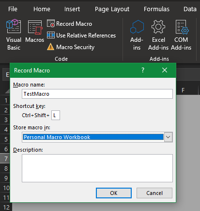Image resolution: width=200 pixels, height=211 pixels.
Task: Select row header 7
Action: (6, 159)
